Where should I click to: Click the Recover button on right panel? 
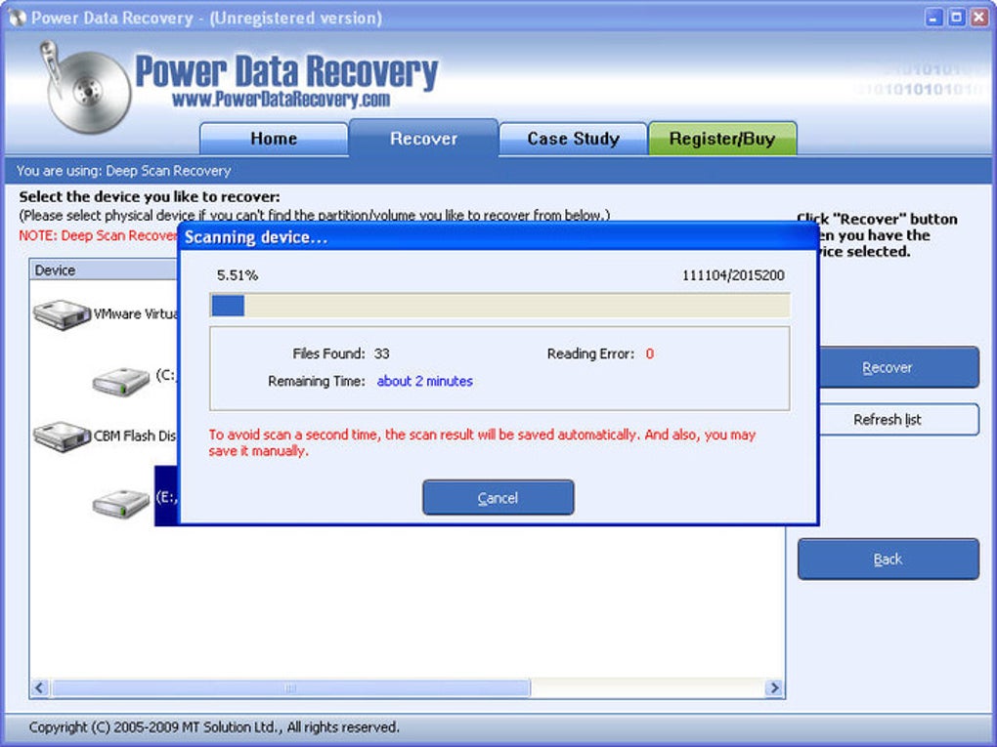pos(898,367)
